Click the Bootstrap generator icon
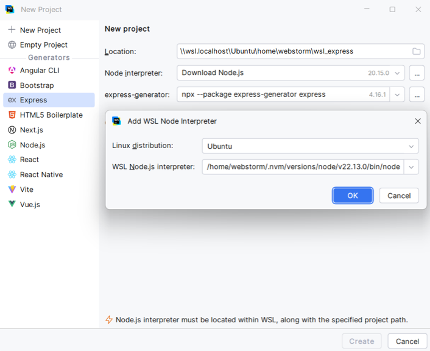Image resolution: width=430 pixels, height=351 pixels. (12, 85)
